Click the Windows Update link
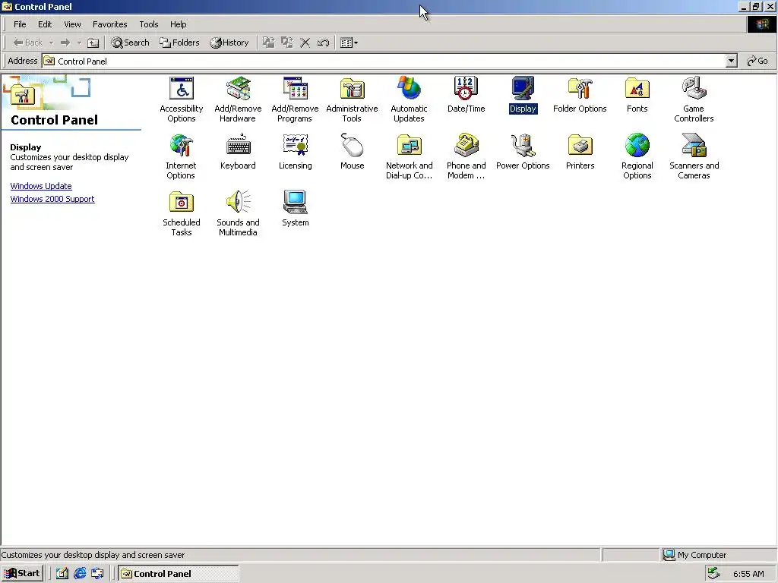 pos(41,186)
